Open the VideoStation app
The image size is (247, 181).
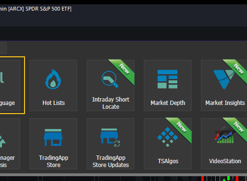[224, 143]
